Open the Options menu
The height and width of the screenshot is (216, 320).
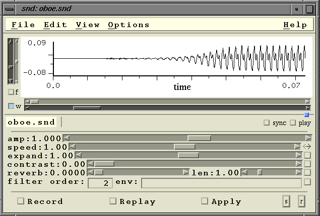(x=129, y=25)
